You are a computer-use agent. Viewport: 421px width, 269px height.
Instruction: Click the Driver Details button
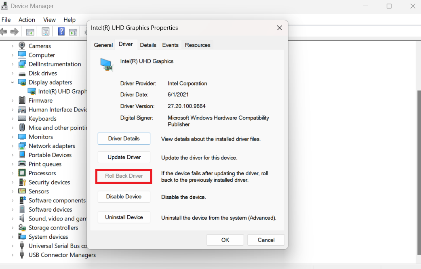click(124, 139)
